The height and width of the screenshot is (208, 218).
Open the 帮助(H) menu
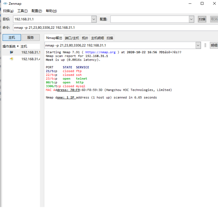click(x=51, y=11)
